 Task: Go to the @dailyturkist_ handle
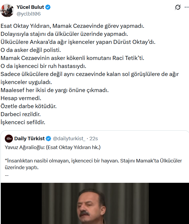point(69,139)
